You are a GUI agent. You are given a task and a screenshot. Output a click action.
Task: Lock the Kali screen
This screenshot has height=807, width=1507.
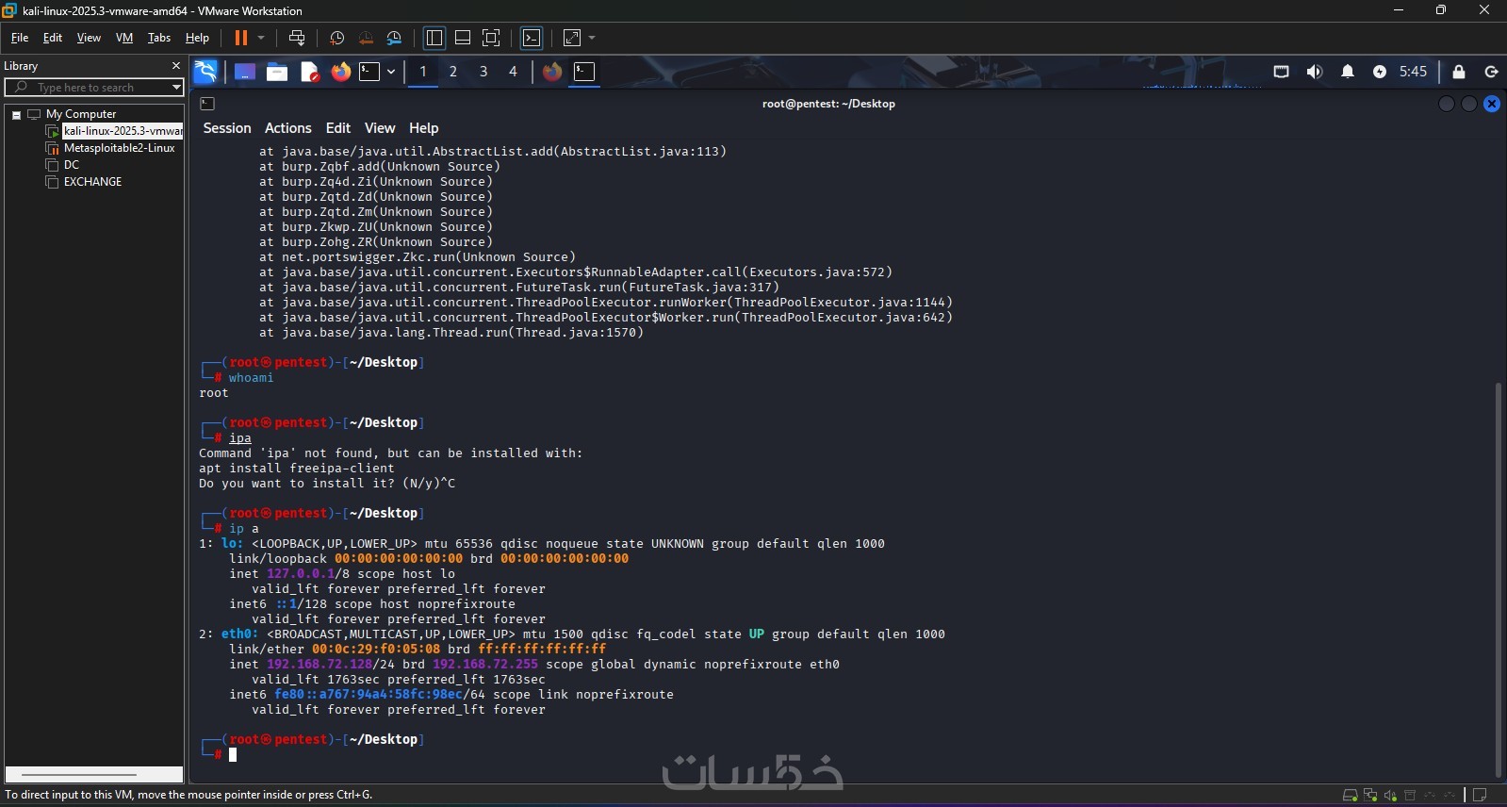click(x=1459, y=72)
